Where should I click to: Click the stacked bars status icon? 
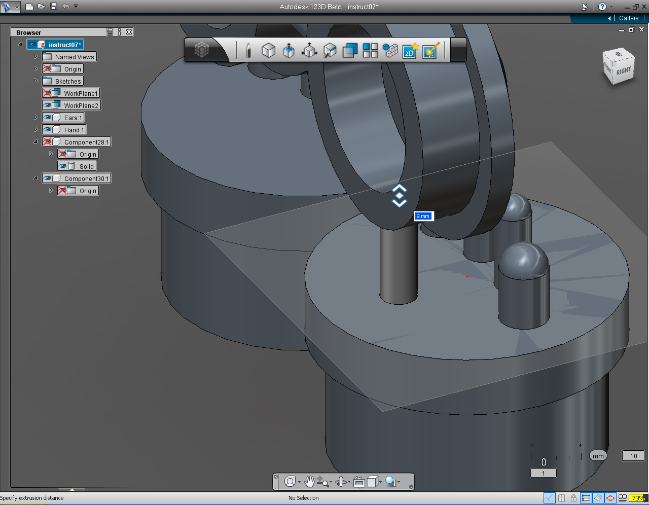[623, 498]
